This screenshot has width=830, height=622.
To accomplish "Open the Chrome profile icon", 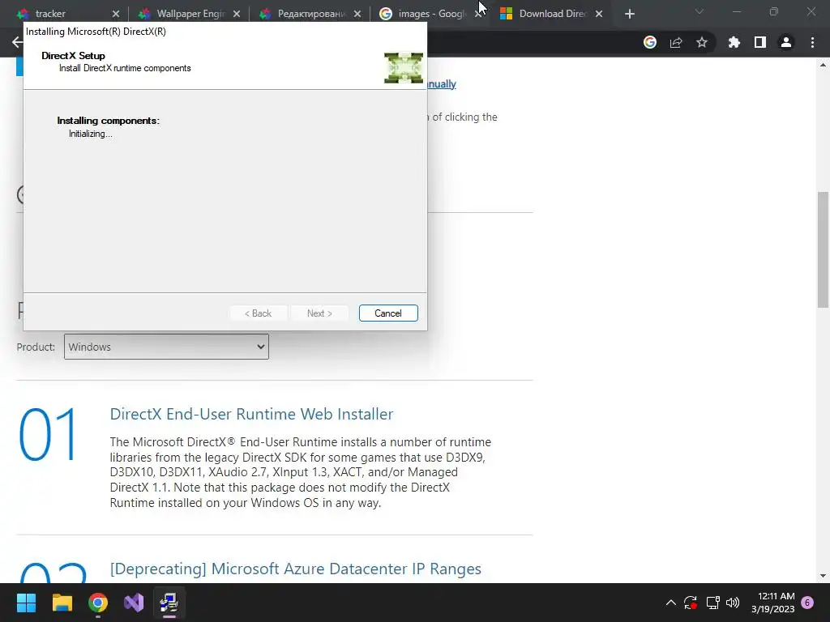I will [x=786, y=42].
